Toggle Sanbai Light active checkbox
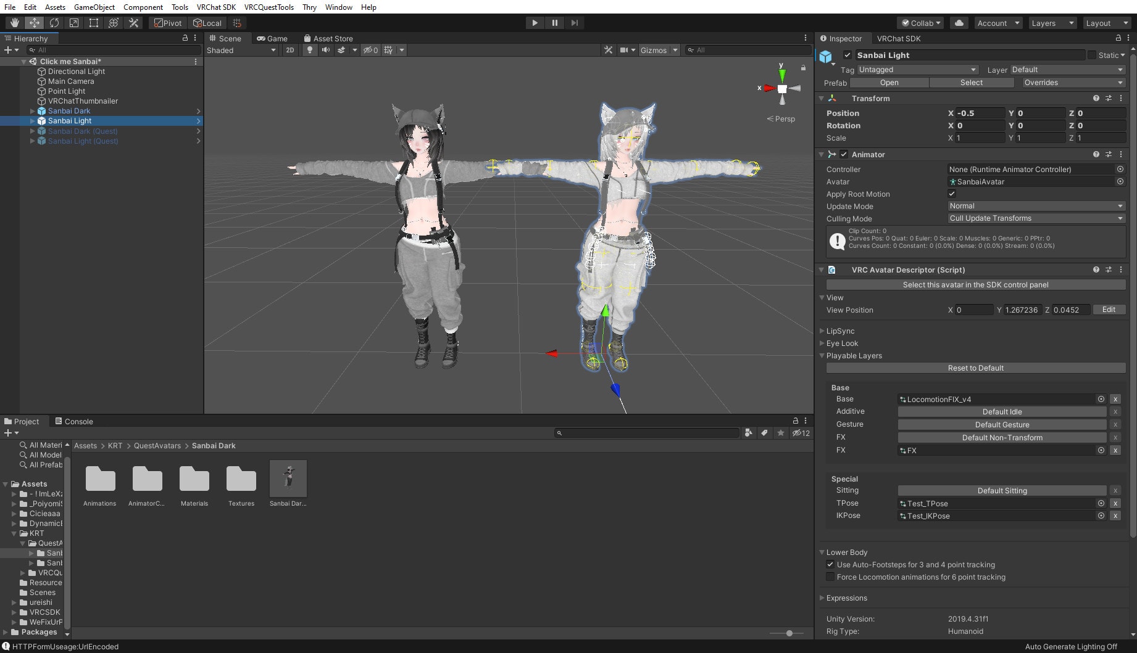The height and width of the screenshot is (653, 1137). pyautogui.click(x=848, y=55)
